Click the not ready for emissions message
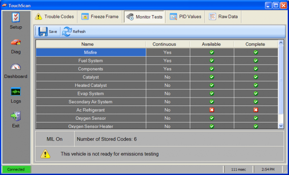Screen dimensions: 289x175 [x=110, y=154]
